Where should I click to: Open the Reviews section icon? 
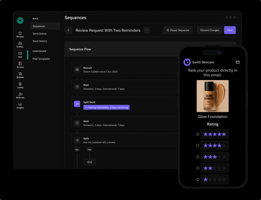point(20,33)
